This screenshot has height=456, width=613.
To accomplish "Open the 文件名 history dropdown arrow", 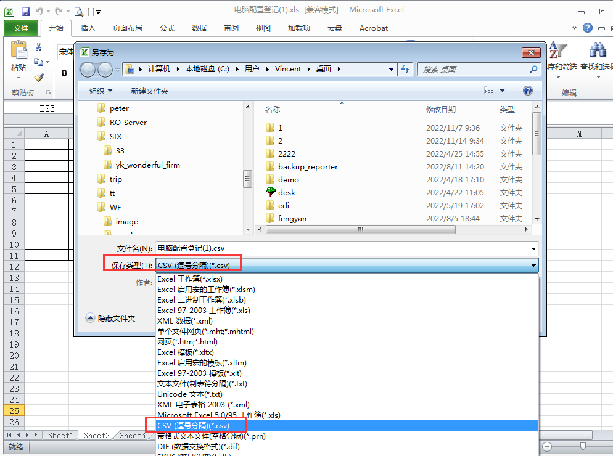I will click(533, 248).
